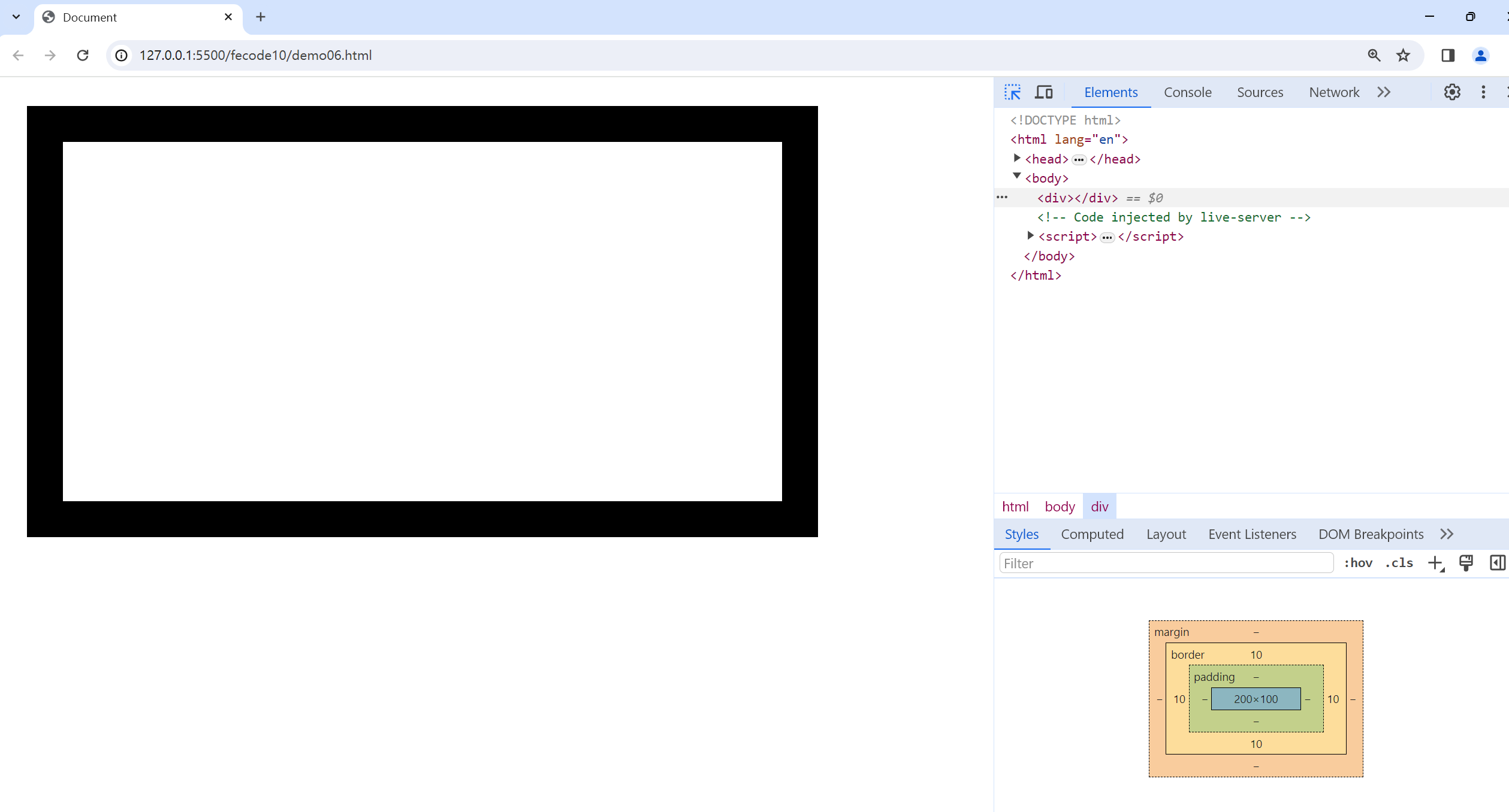Focus the styles Filter input
The height and width of the screenshot is (812, 1509).
(x=1166, y=563)
